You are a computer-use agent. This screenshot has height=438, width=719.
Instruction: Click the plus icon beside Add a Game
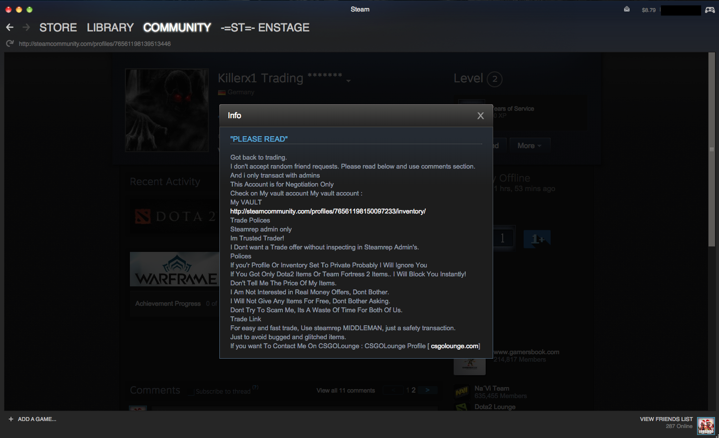pyautogui.click(x=11, y=419)
